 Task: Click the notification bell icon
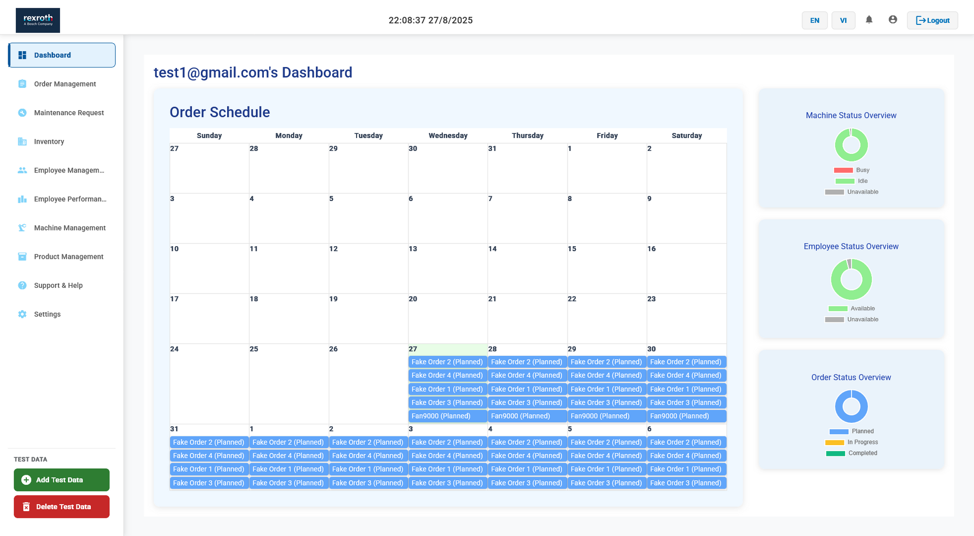click(869, 20)
